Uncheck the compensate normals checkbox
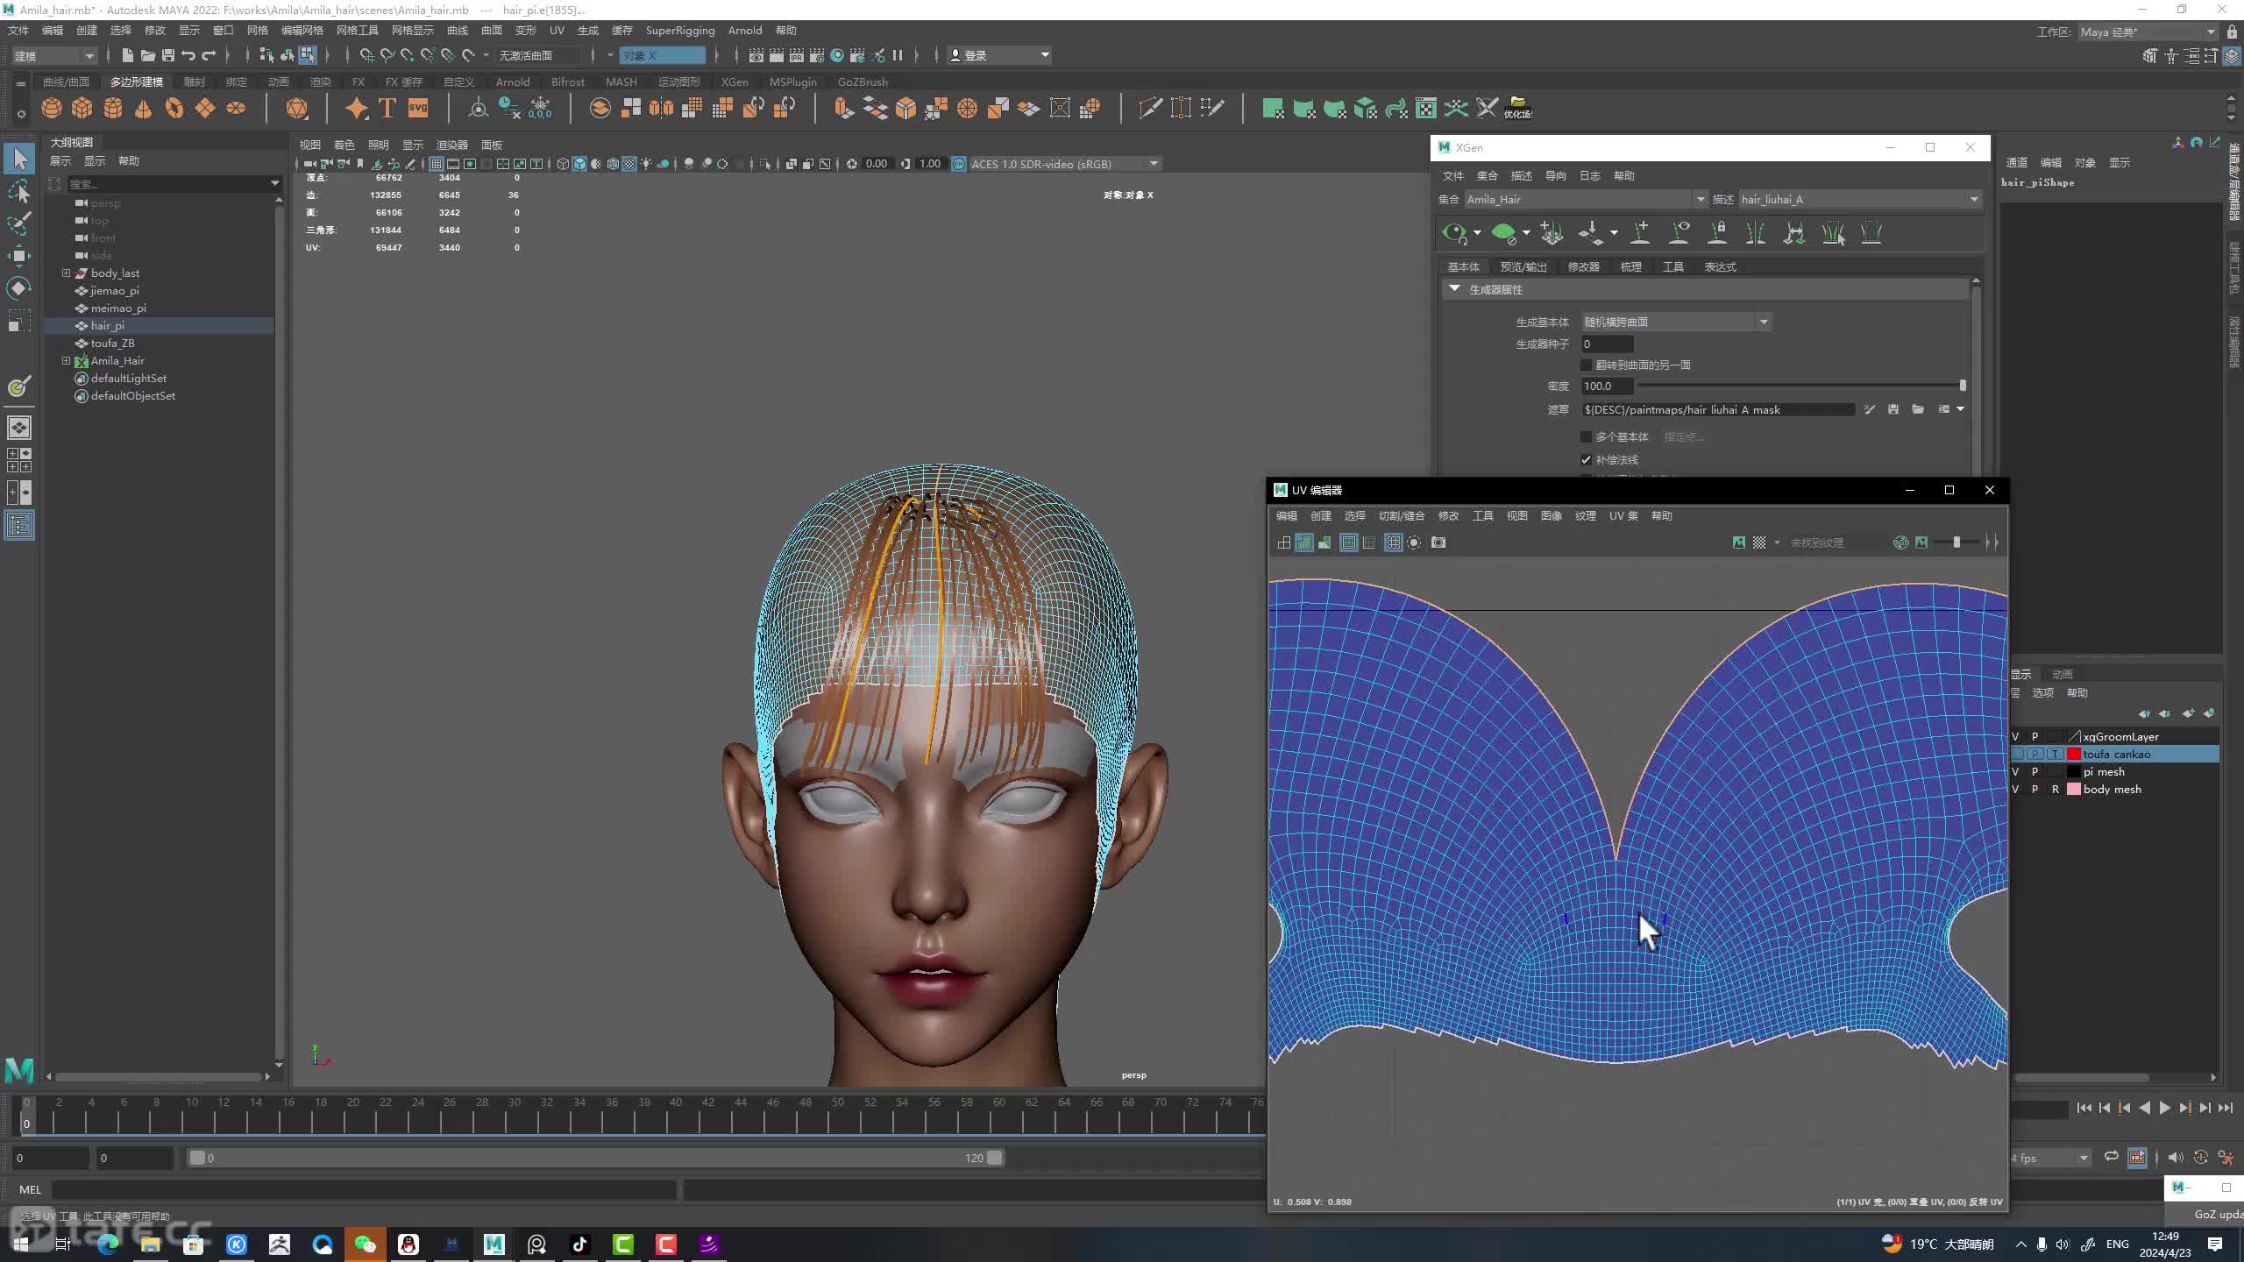This screenshot has width=2244, height=1262. pyautogui.click(x=1586, y=459)
